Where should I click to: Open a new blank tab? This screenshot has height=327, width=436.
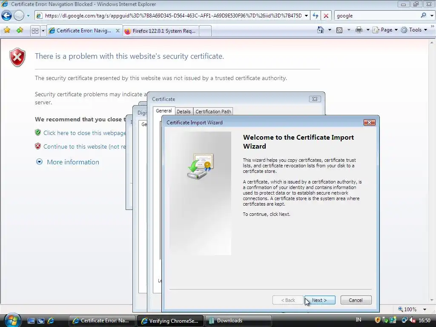(206, 31)
